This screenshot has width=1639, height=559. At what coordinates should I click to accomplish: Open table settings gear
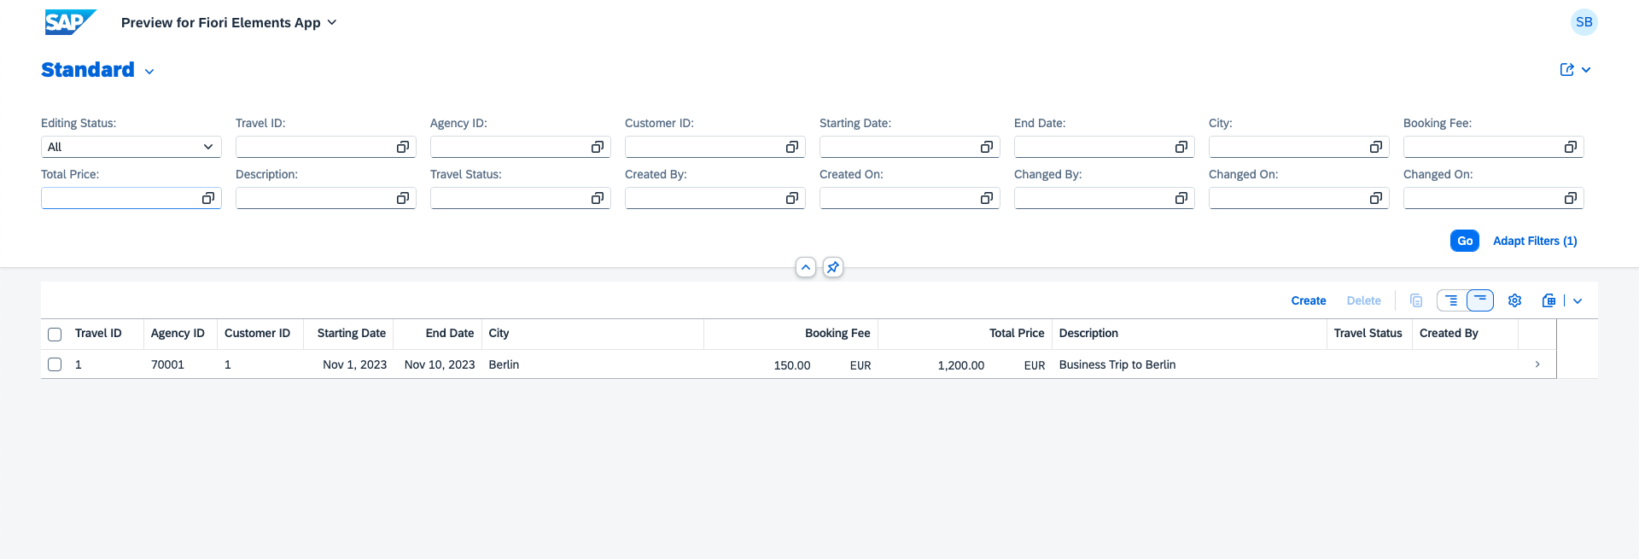click(1515, 300)
